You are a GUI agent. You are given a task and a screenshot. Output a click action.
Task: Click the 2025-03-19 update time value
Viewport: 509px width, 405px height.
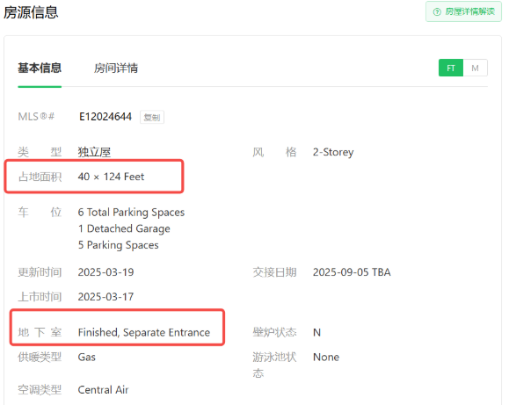105,272
